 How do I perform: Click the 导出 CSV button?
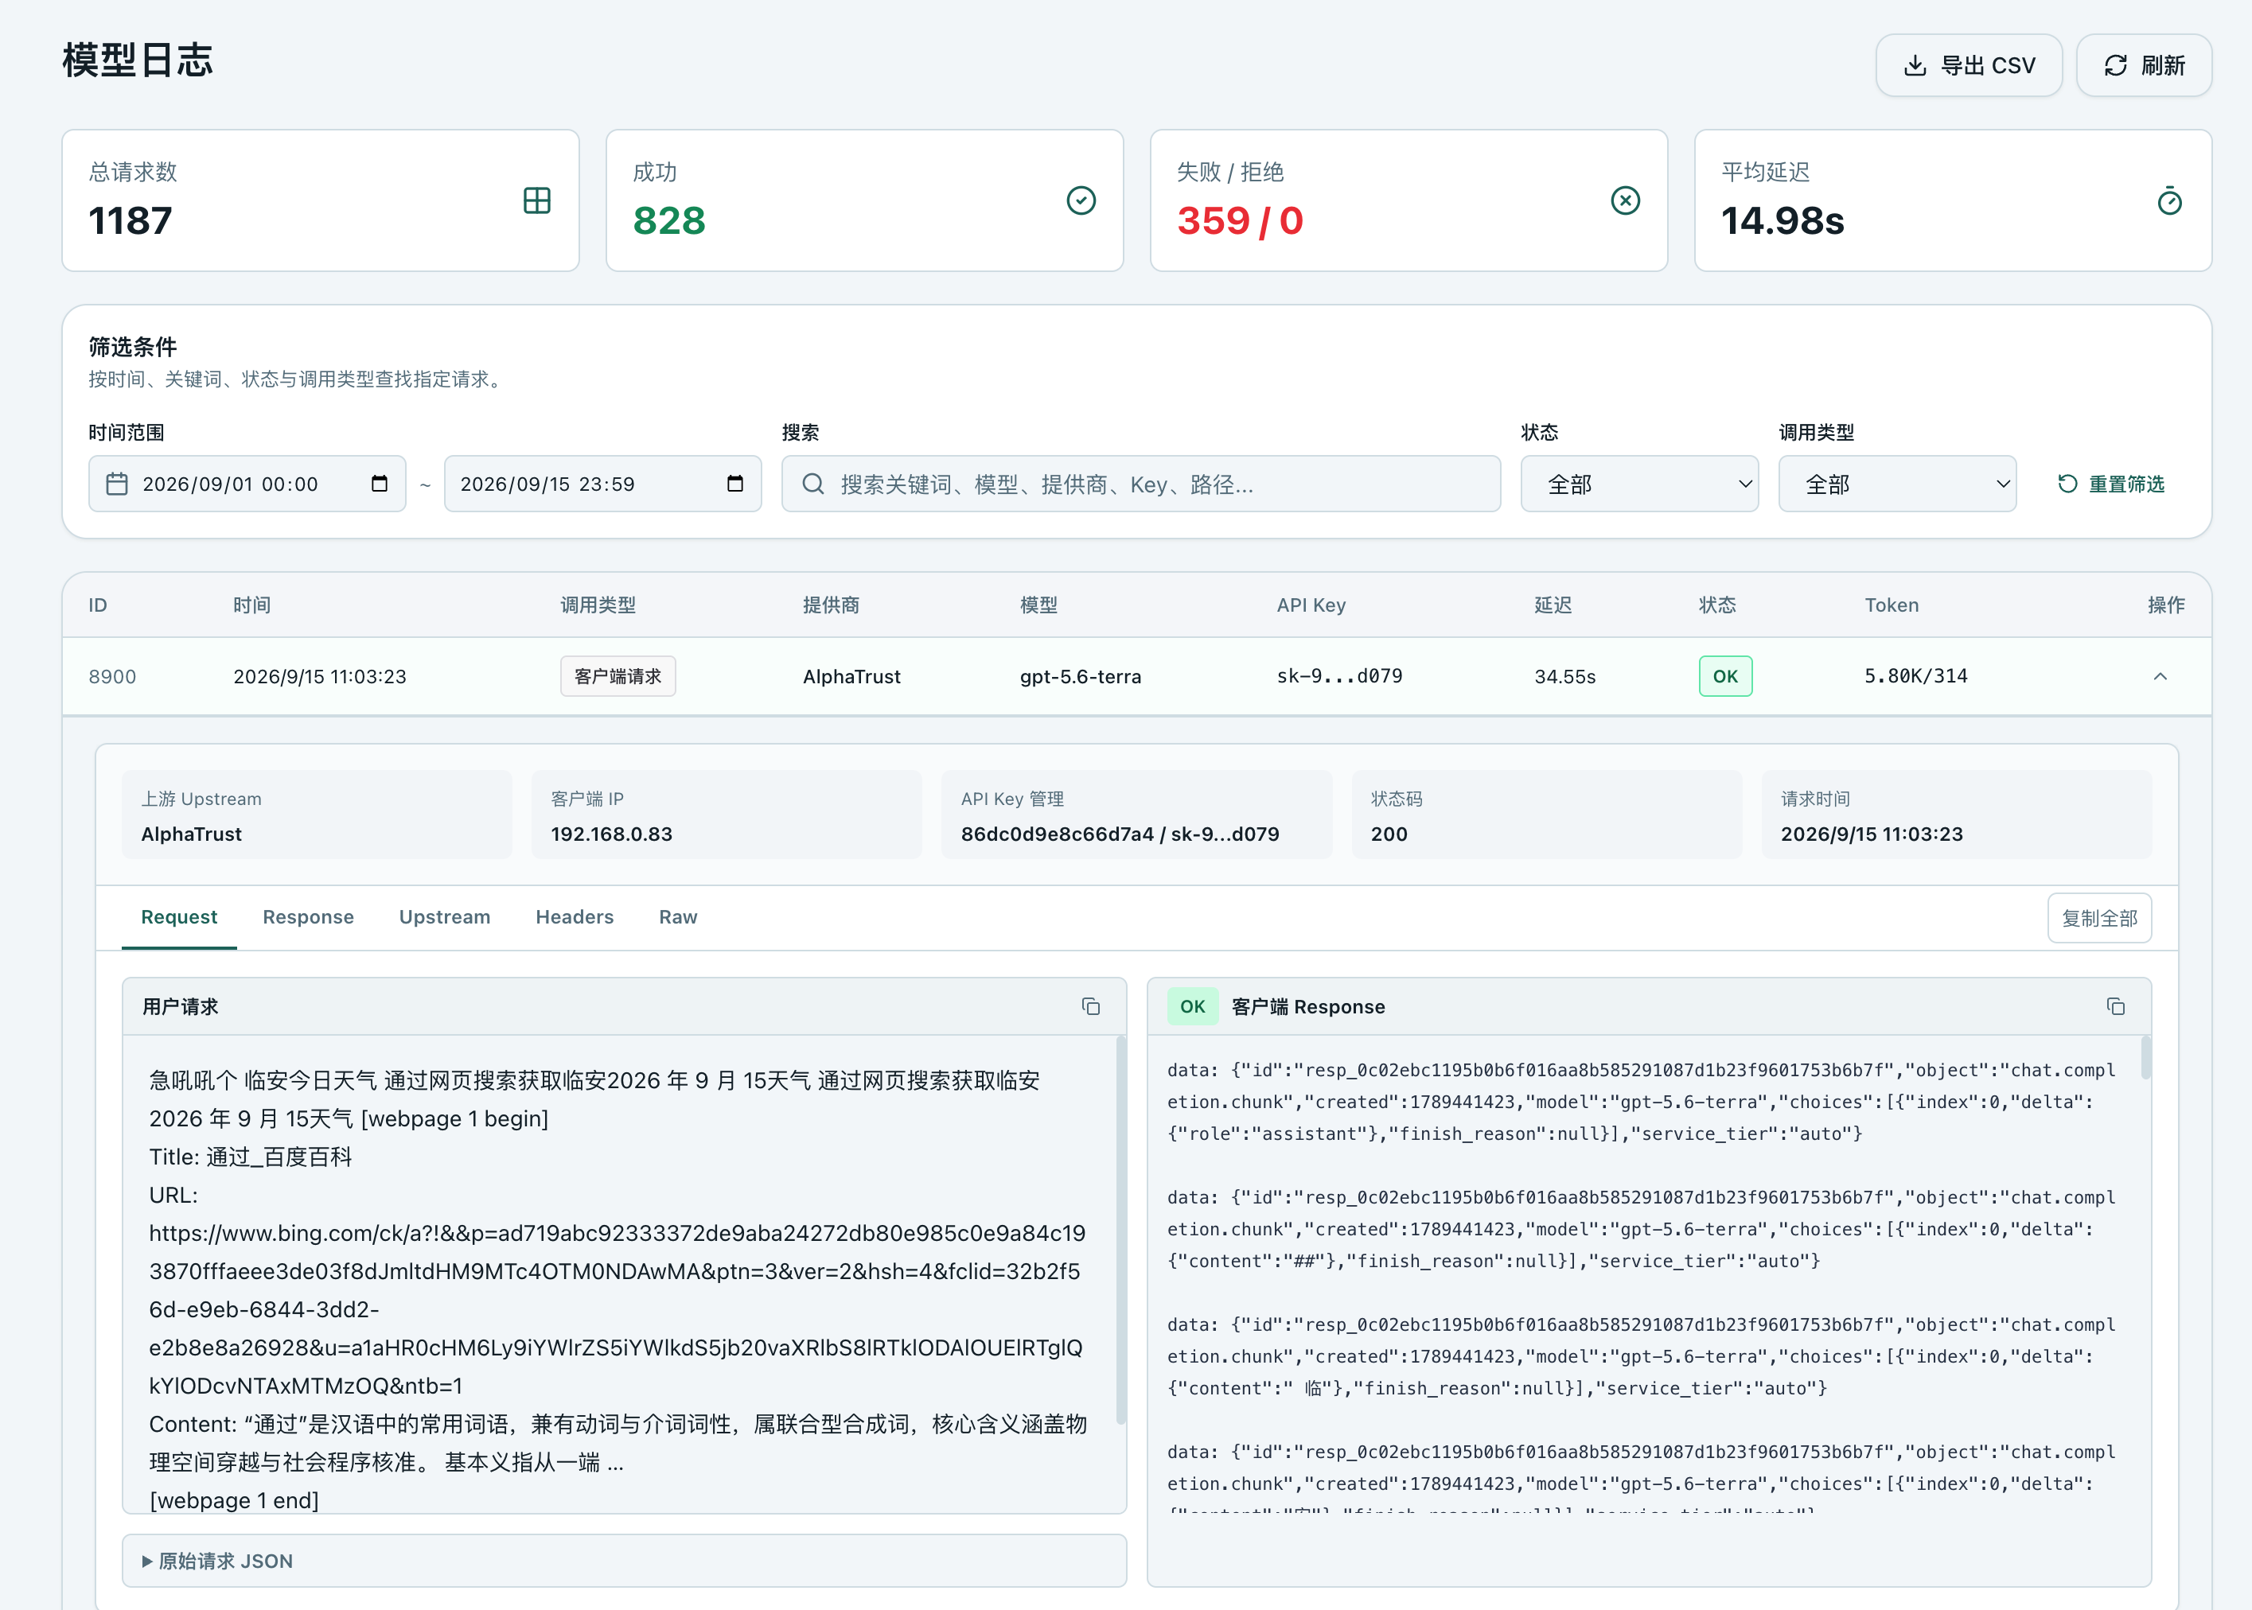tap(1969, 65)
